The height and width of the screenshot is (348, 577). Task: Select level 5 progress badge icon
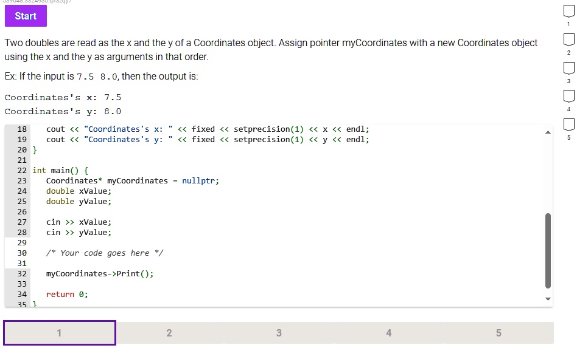click(x=569, y=125)
